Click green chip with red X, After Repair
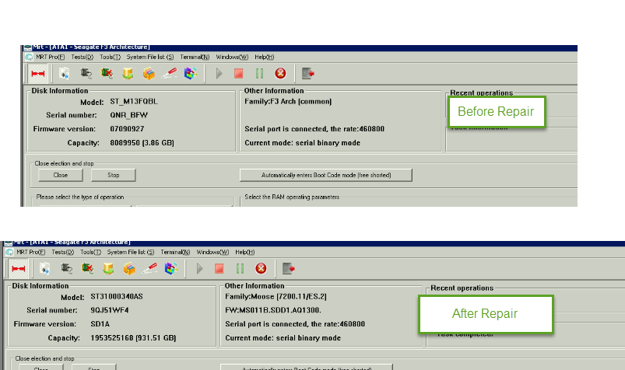This screenshot has width=625, height=370. (x=87, y=269)
